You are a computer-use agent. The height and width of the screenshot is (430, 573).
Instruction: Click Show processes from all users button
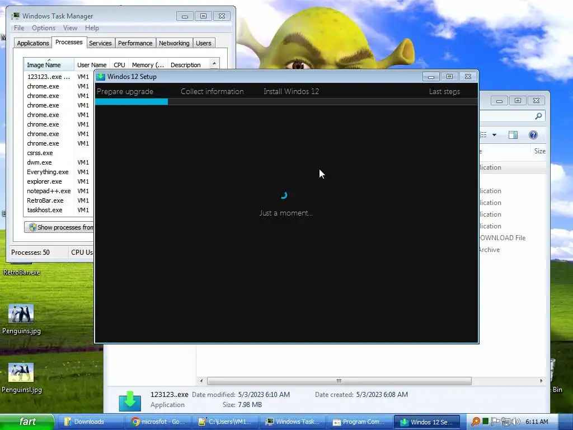[59, 227]
